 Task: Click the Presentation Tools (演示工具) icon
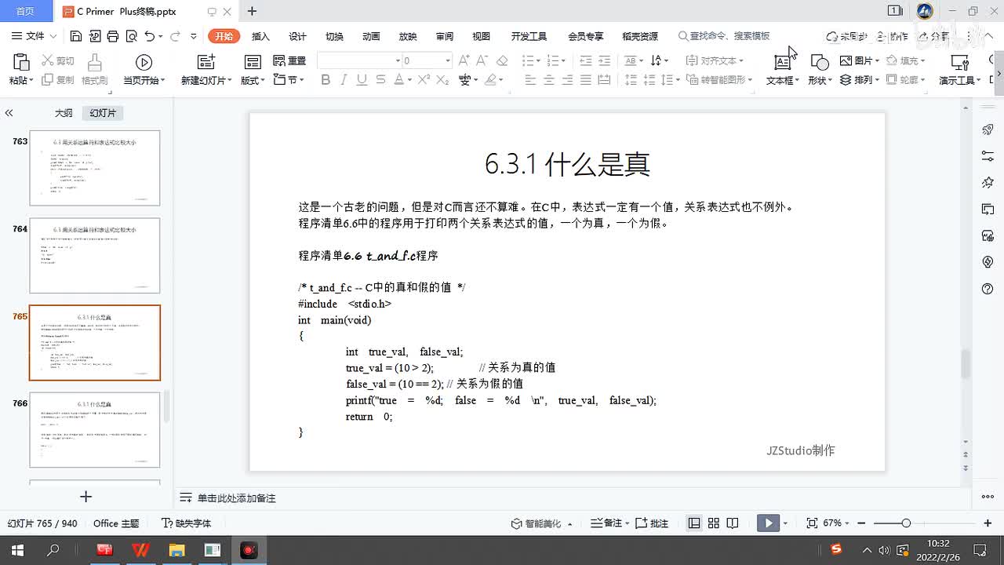tap(960, 63)
